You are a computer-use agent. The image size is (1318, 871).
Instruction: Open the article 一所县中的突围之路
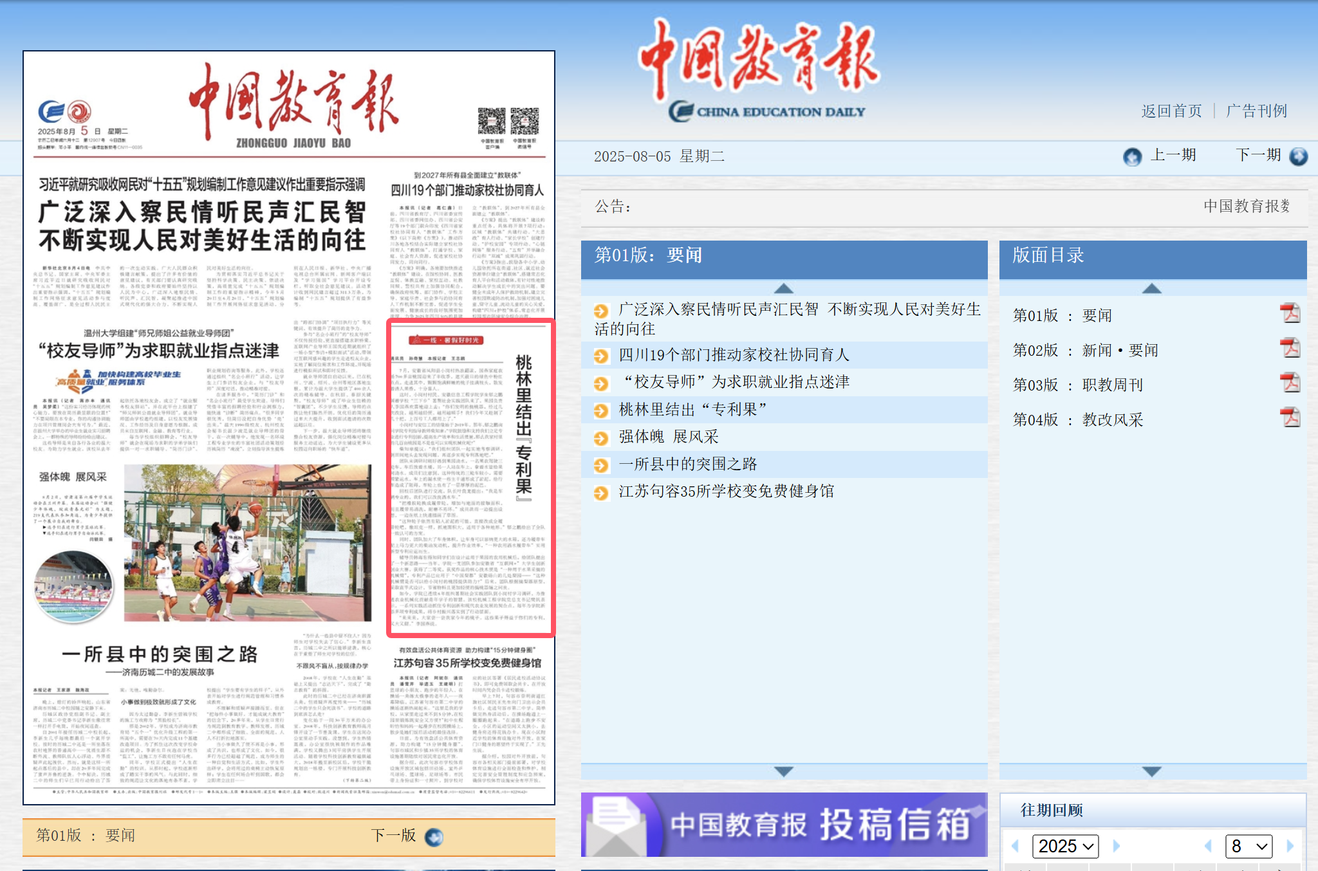click(688, 464)
